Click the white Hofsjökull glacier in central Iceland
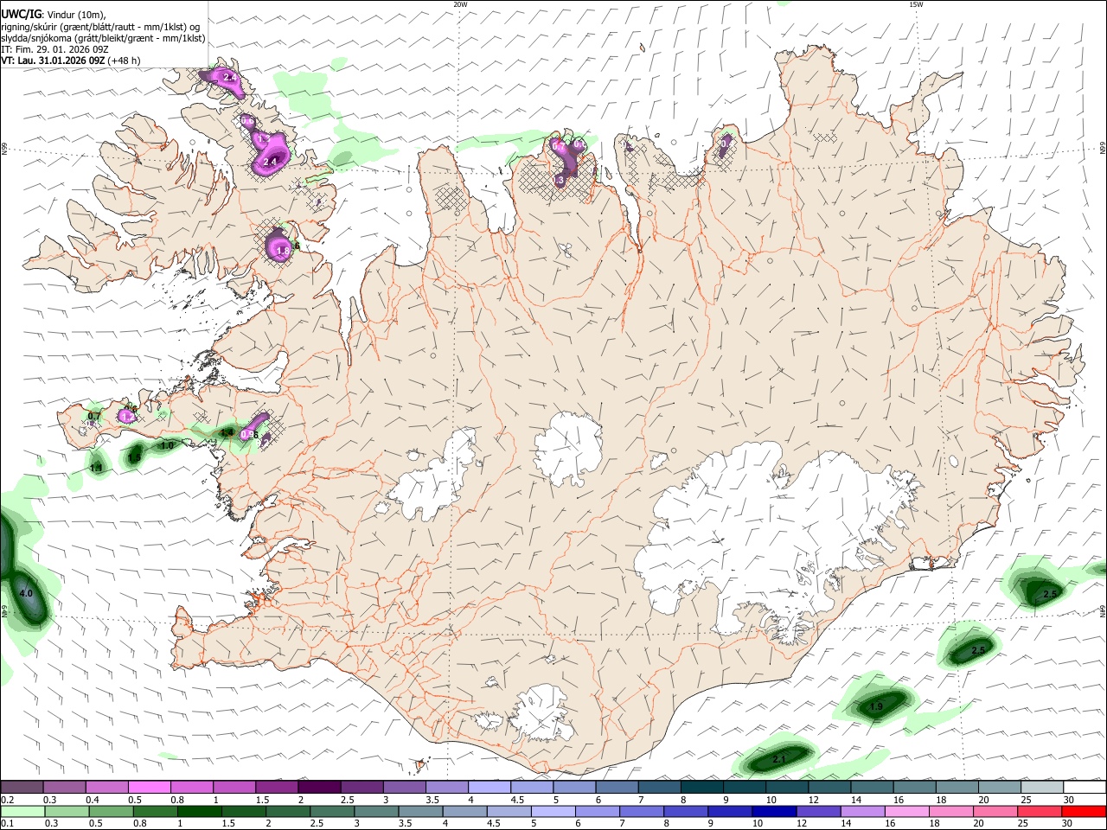This screenshot has width=1107, height=830. coord(568,448)
